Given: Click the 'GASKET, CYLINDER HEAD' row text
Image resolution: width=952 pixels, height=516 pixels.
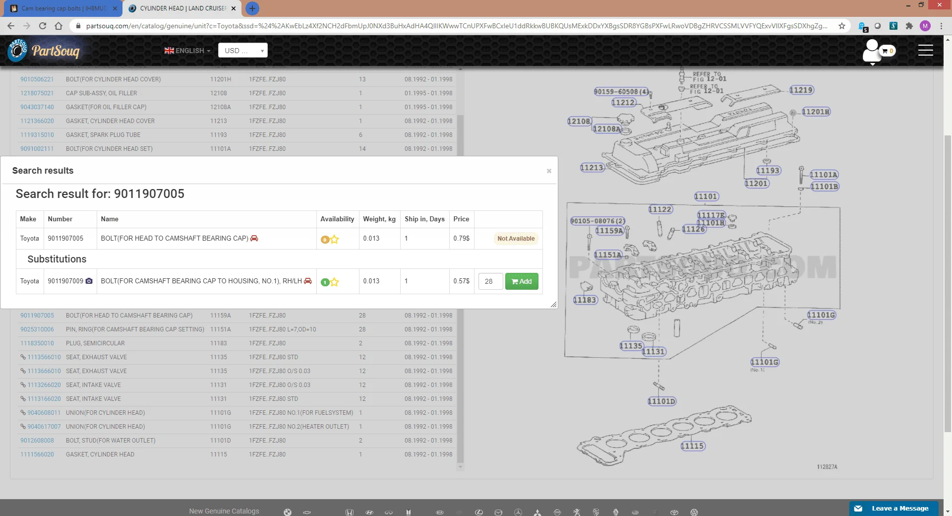Looking at the screenshot, I should point(100,454).
